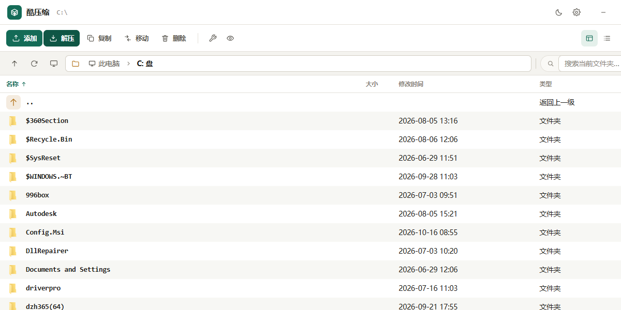Switch to the panel layout view
Viewport: 621px width, 310px height.
[589, 38]
